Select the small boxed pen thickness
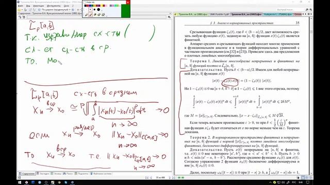Image resolution: width=330 pixels, height=185 pixels. [90, 10]
